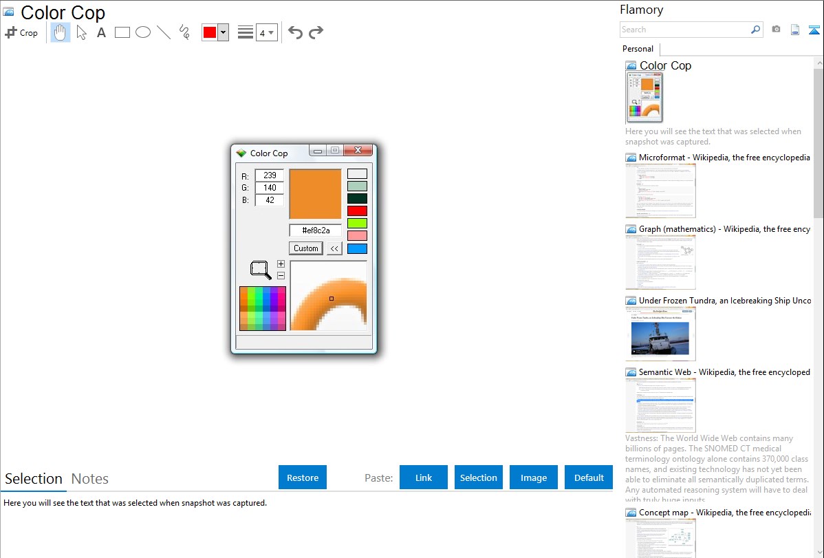The image size is (824, 558).
Task: Click the line thickness icon
Action: pos(246,32)
